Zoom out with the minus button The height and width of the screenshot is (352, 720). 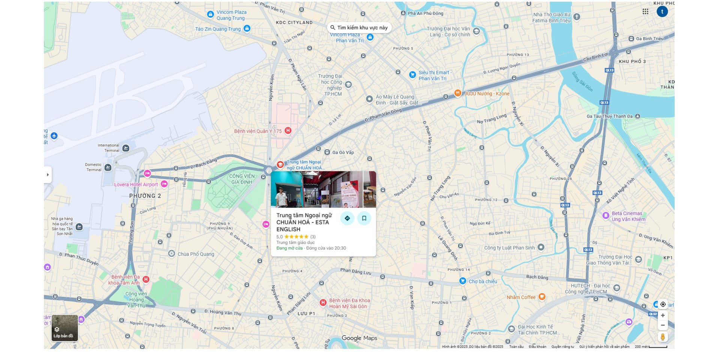[x=663, y=325]
